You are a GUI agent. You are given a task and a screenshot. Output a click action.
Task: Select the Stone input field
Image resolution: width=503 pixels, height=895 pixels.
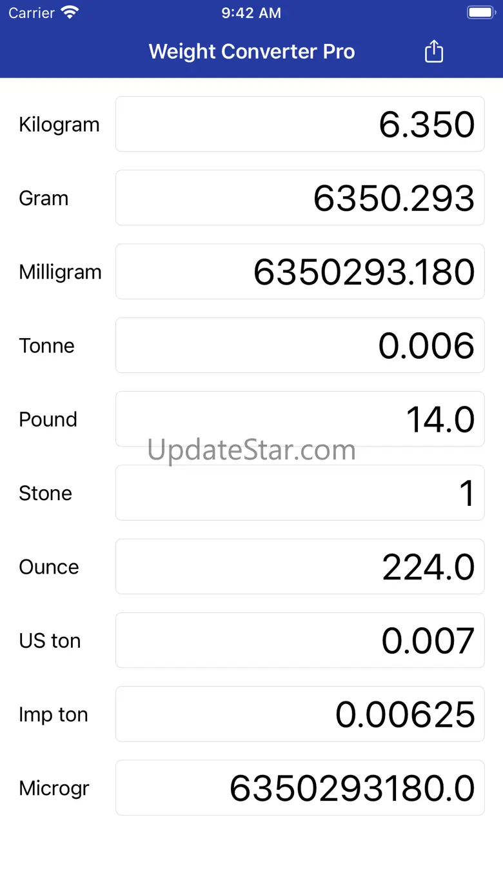pos(300,493)
